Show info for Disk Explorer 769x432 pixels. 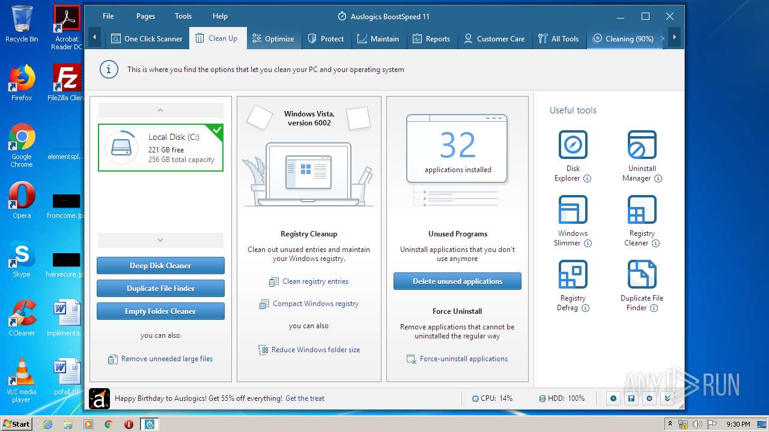click(x=588, y=178)
